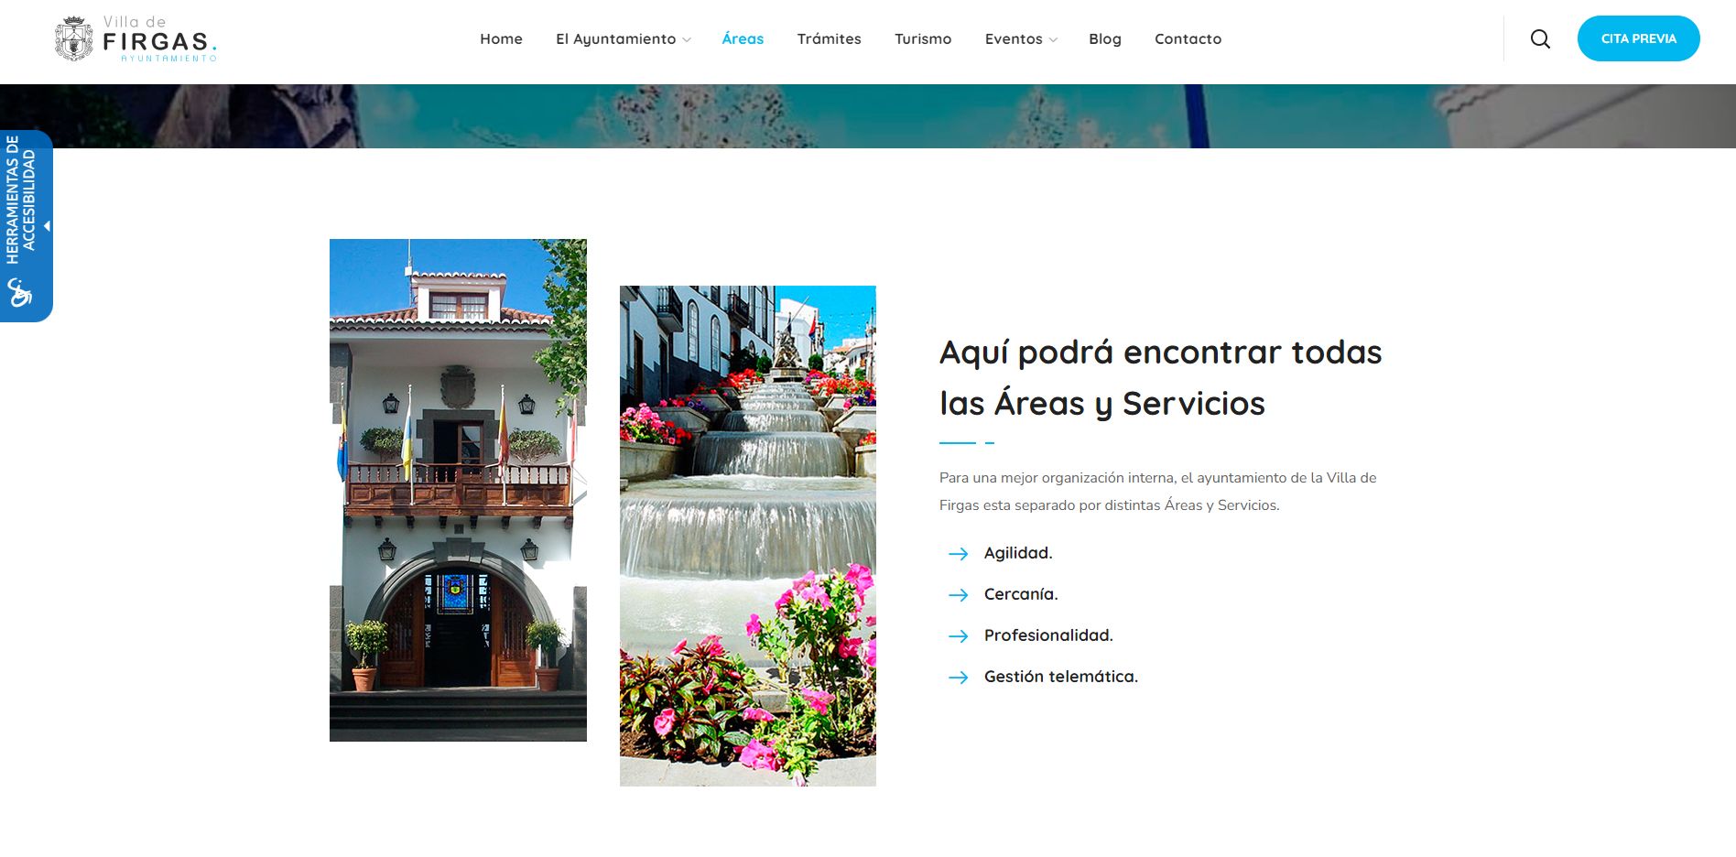Click the arrow icon beside Cercanía
Image resolution: width=1736 pixels, height=857 pixels.
point(958,595)
